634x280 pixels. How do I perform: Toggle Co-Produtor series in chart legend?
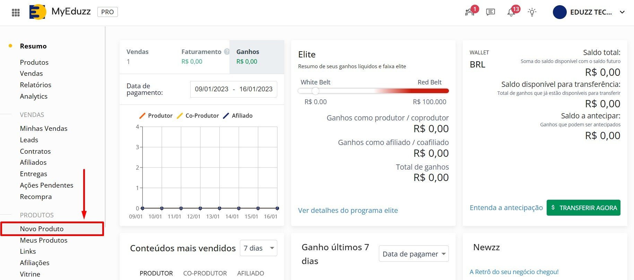(198, 116)
